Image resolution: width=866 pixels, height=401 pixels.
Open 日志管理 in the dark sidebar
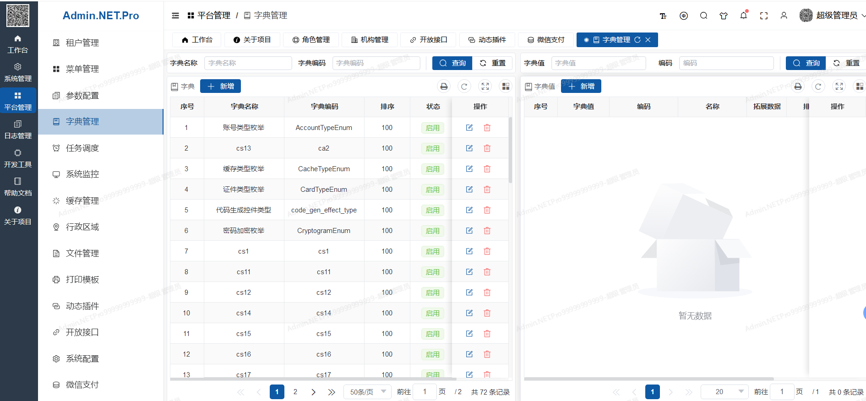point(18,130)
